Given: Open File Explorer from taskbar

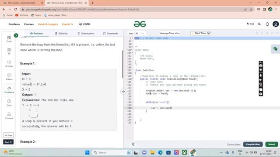Looking at the screenshot, I should click(x=152, y=153).
